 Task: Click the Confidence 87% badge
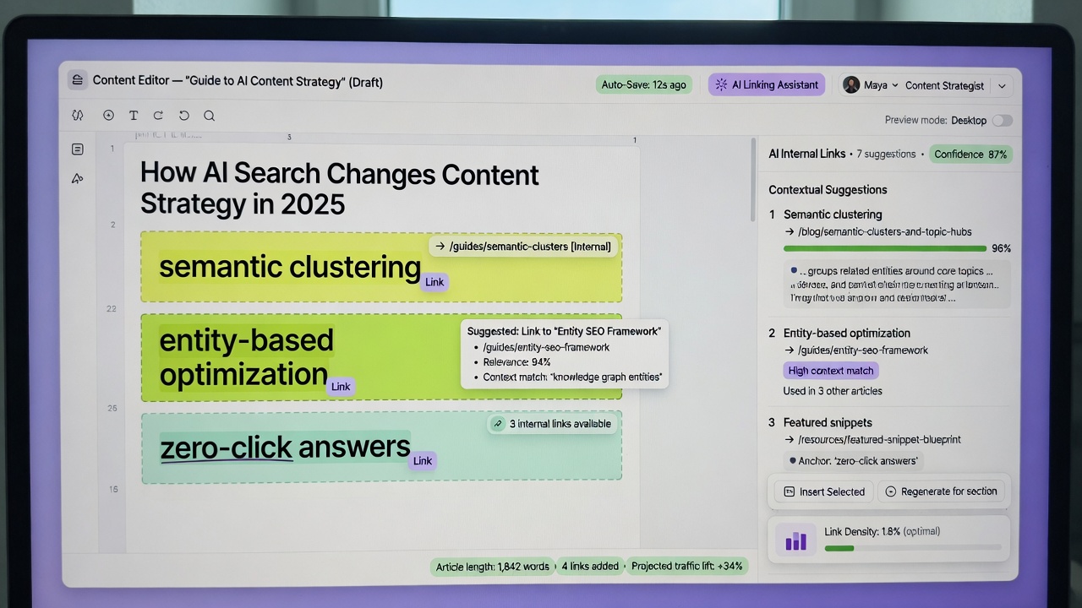click(970, 154)
